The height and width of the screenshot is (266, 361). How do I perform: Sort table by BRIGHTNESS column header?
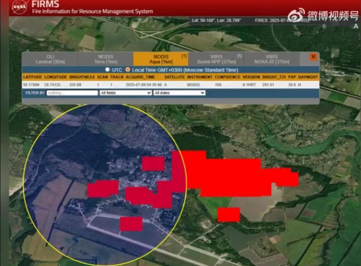(82, 77)
